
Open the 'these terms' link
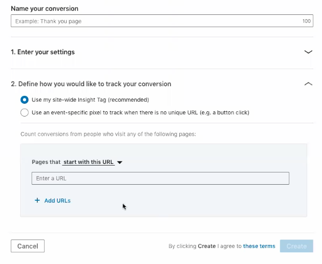259,246
